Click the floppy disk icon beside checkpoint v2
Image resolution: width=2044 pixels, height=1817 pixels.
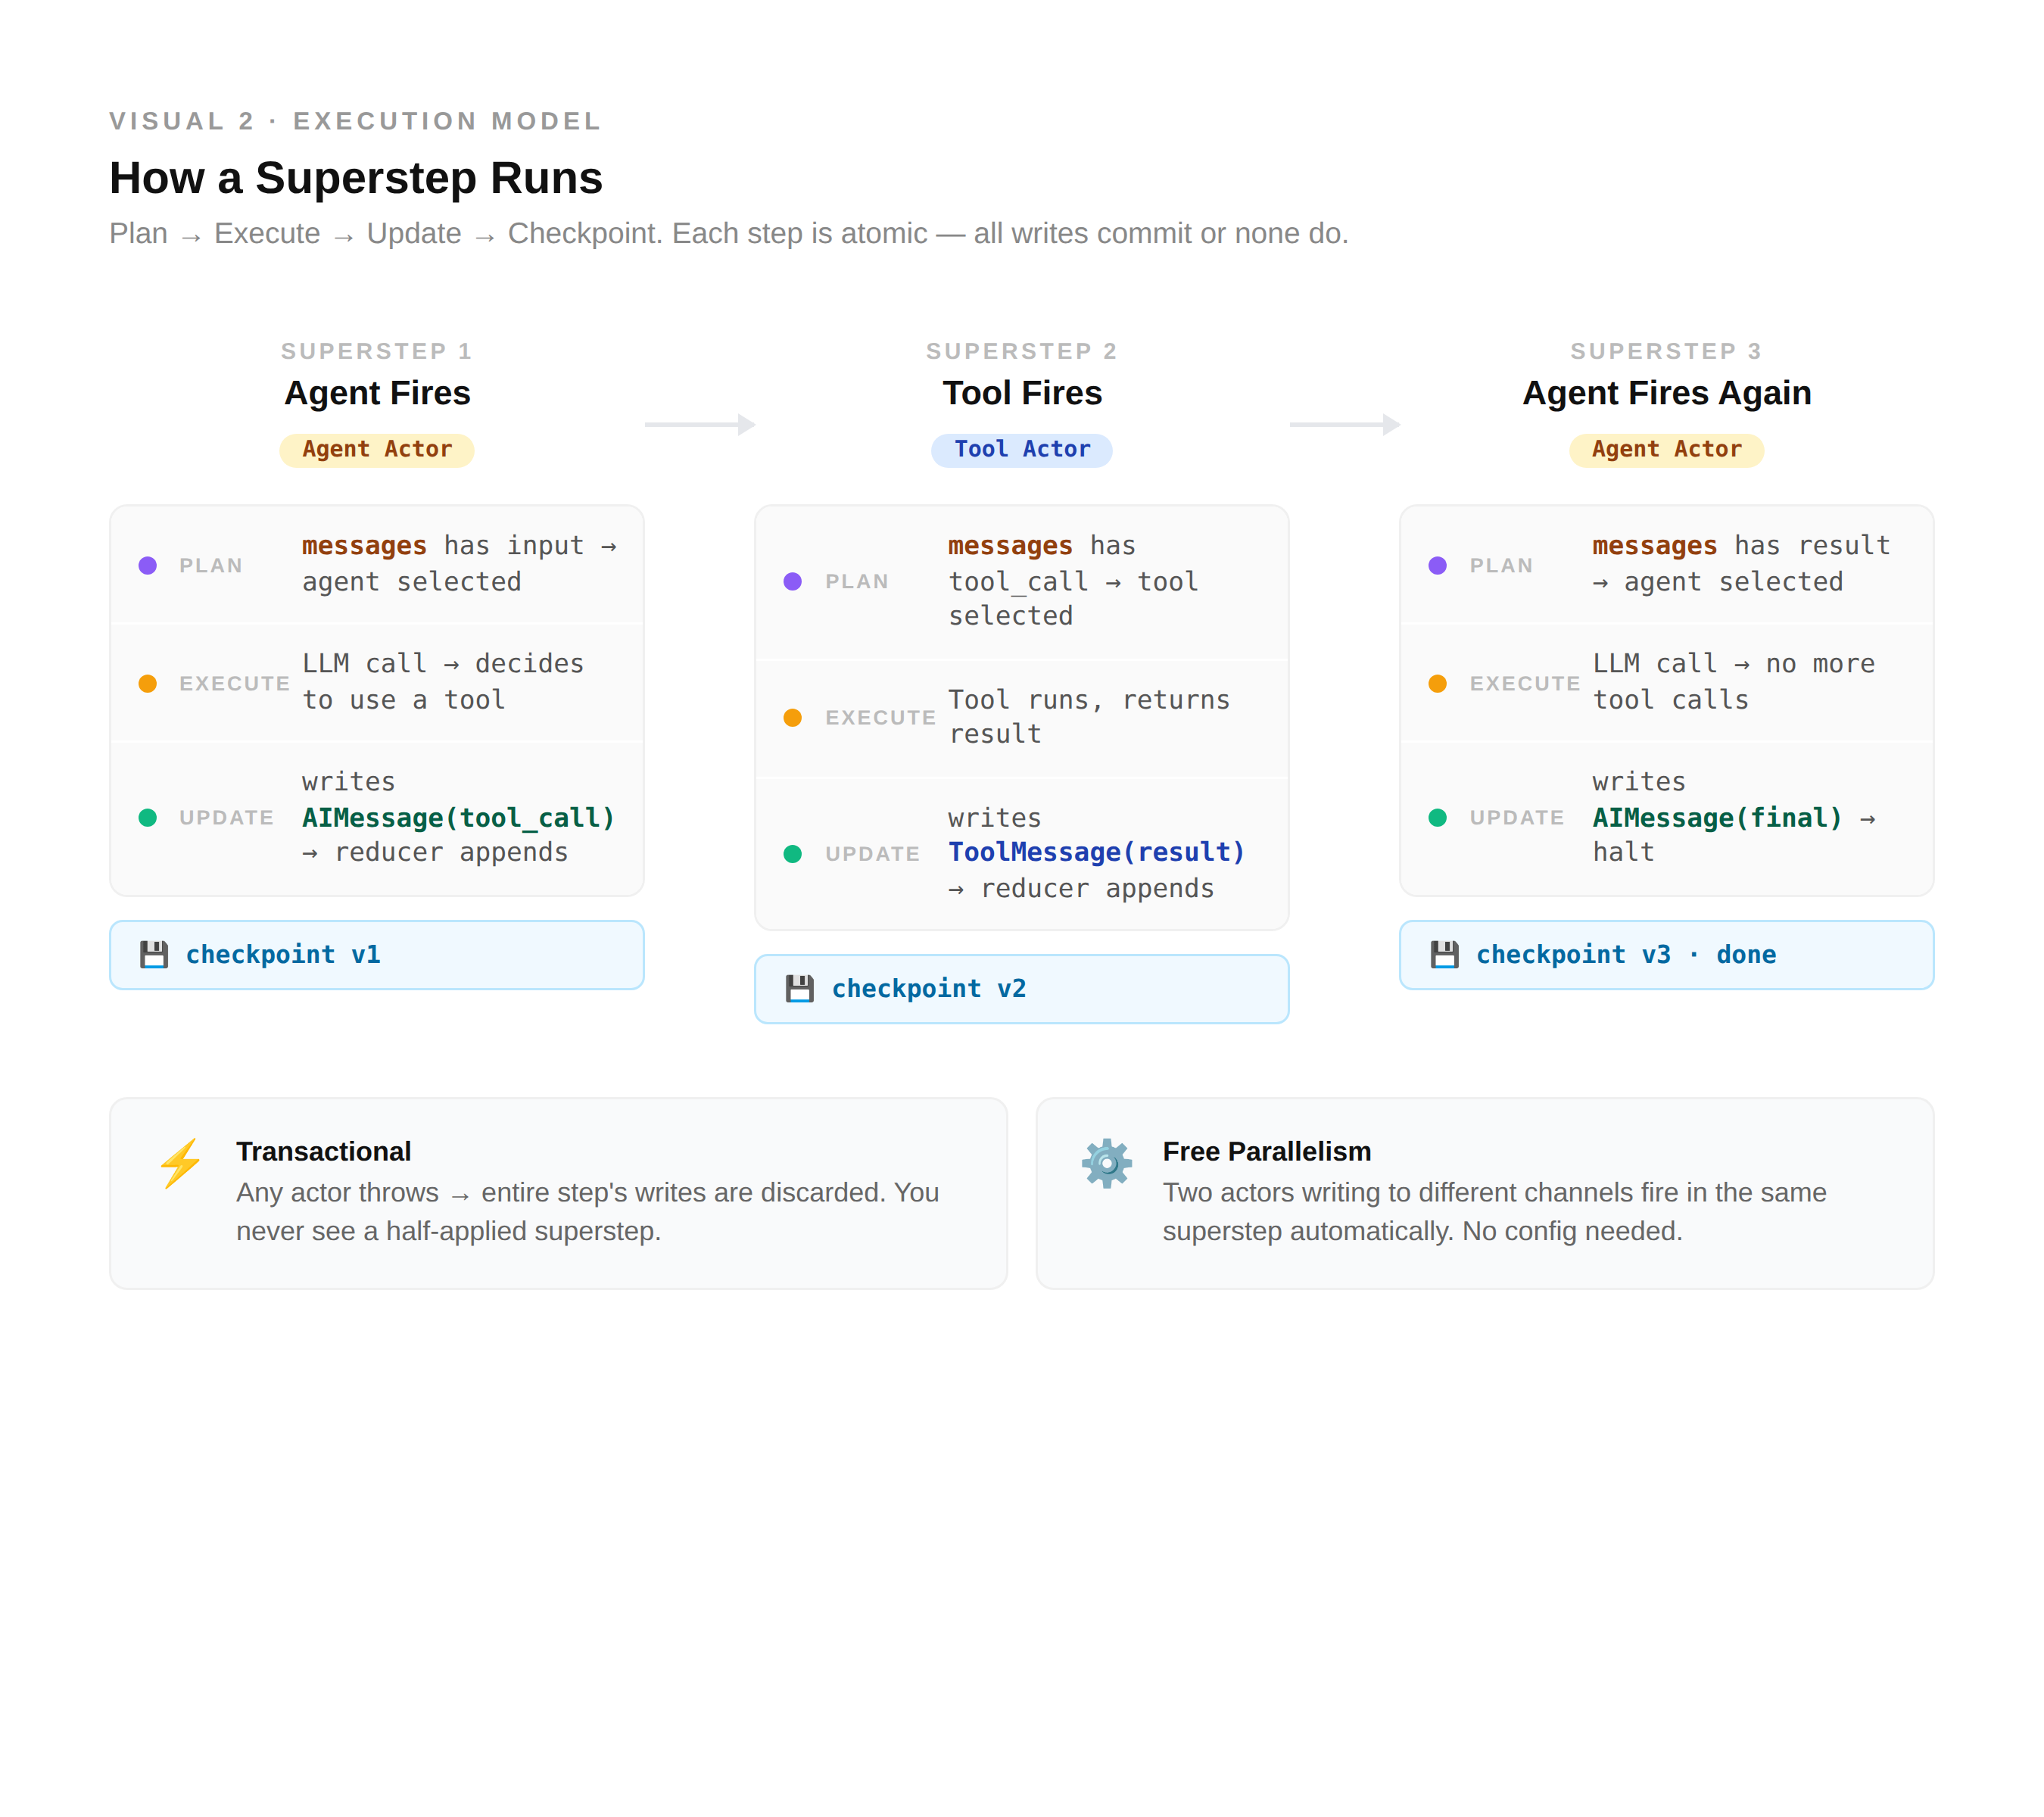pos(799,988)
